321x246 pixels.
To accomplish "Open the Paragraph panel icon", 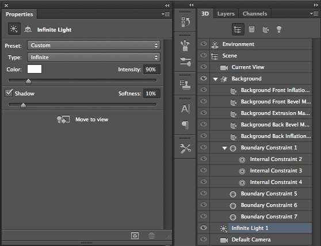I will [x=185, y=125].
